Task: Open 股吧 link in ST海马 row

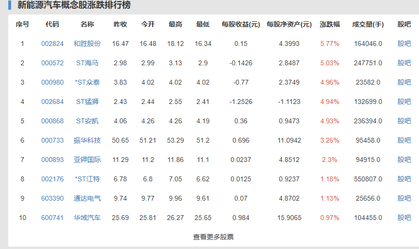Action: pyautogui.click(x=404, y=63)
